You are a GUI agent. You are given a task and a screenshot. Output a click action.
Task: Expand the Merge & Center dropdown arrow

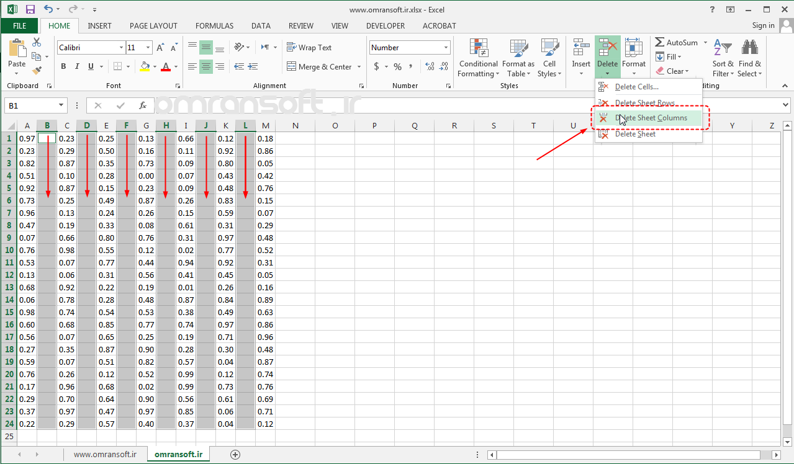coord(358,67)
